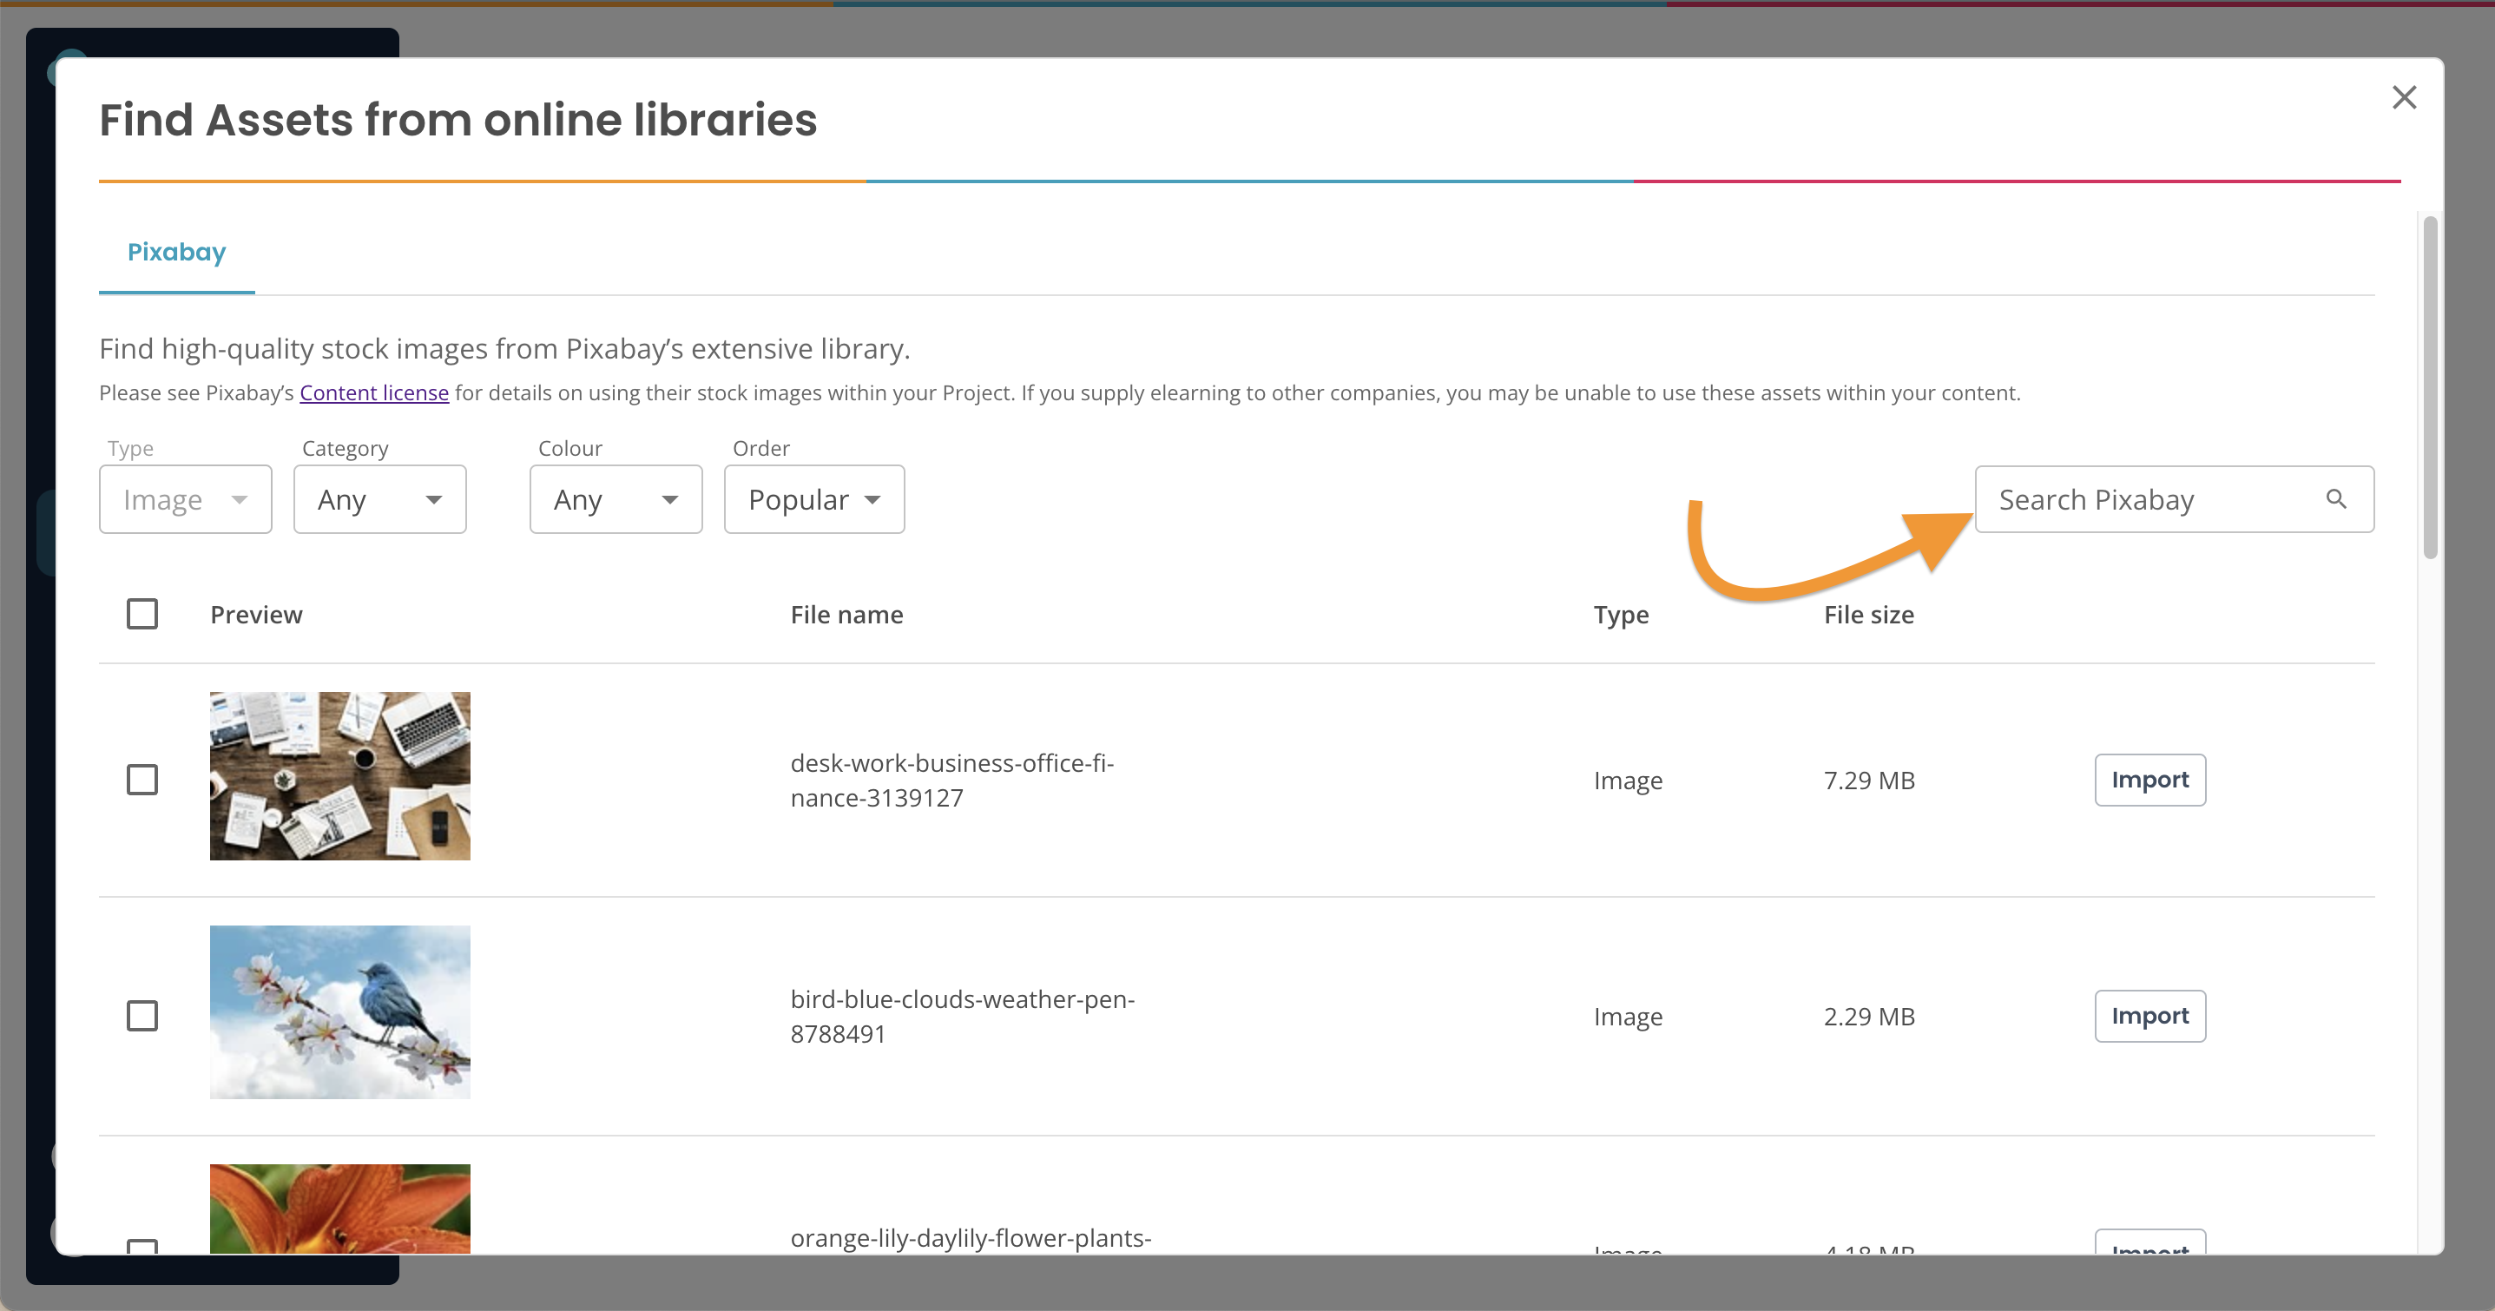The width and height of the screenshot is (2495, 1311).
Task: Click the Type column header
Action: pyautogui.click(x=1621, y=615)
